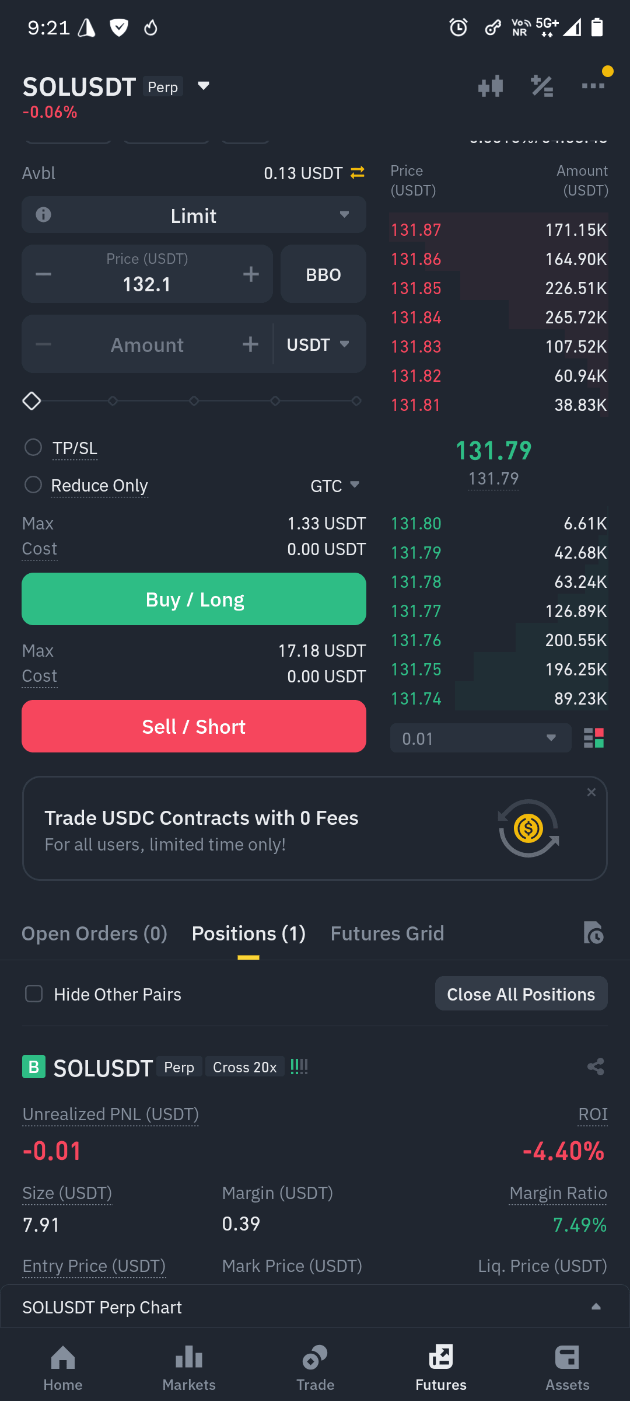Change the order book layout icon
The height and width of the screenshot is (1401, 630).
point(594,738)
